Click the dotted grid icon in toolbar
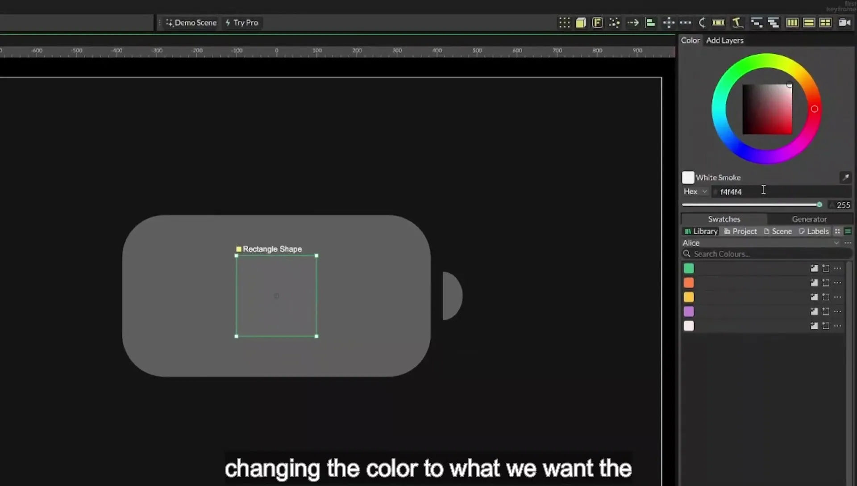Screen dimensions: 857x486 coord(564,23)
